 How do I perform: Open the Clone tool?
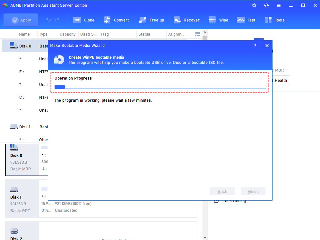[84, 20]
